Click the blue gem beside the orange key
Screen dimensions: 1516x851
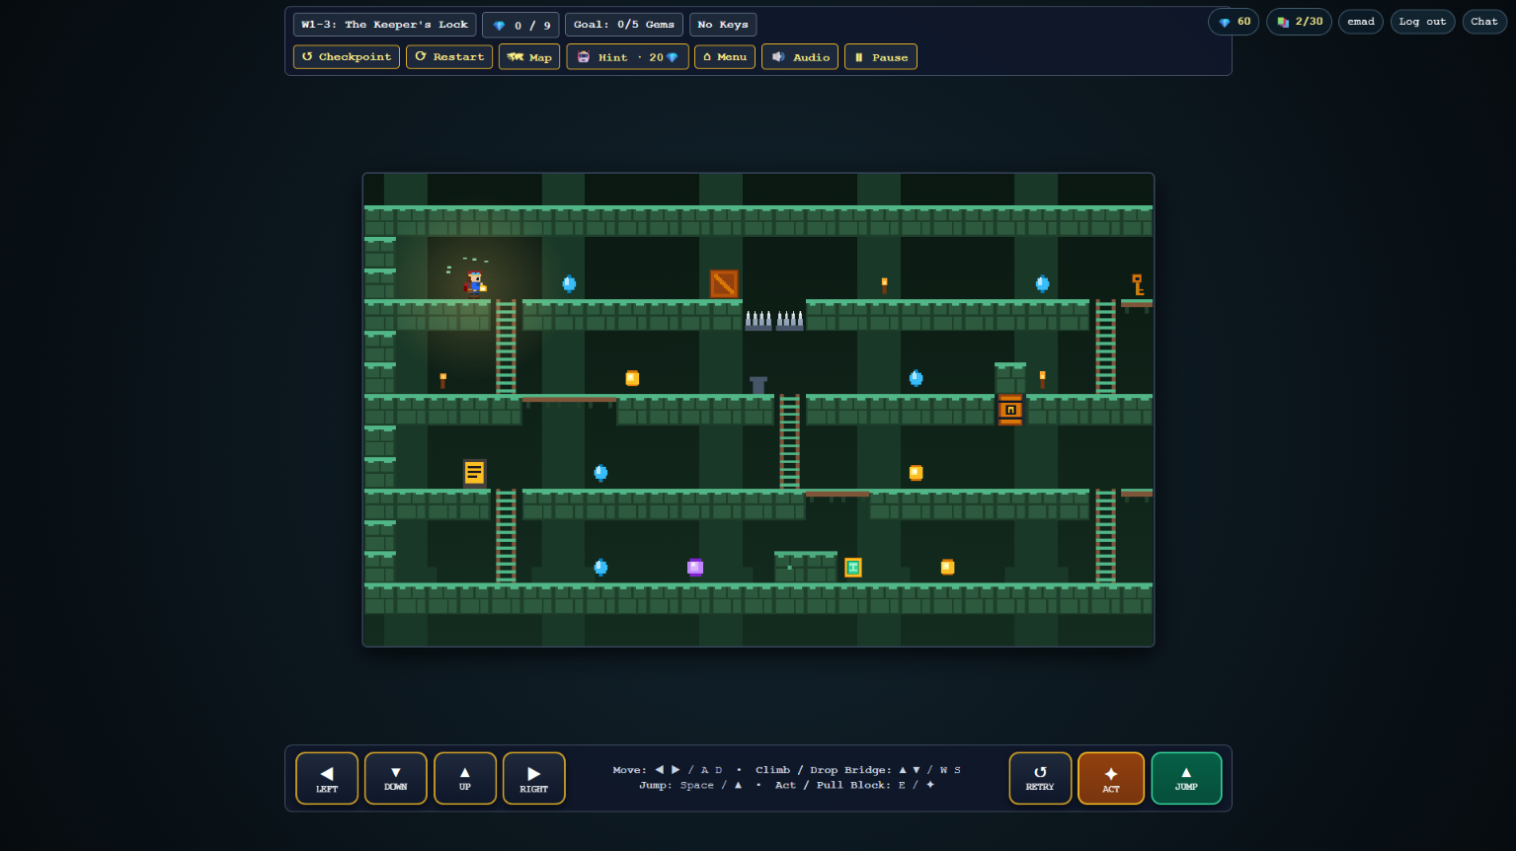point(1042,284)
